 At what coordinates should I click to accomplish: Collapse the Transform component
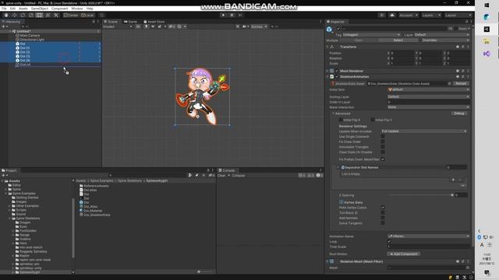click(x=327, y=47)
